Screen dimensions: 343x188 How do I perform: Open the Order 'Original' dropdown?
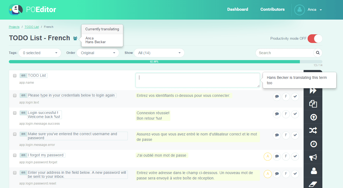click(98, 53)
